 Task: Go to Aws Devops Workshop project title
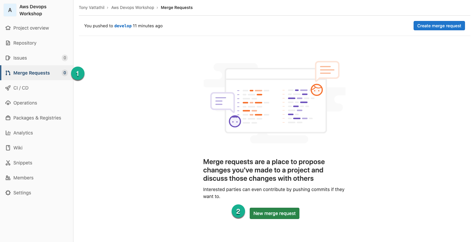33,10
